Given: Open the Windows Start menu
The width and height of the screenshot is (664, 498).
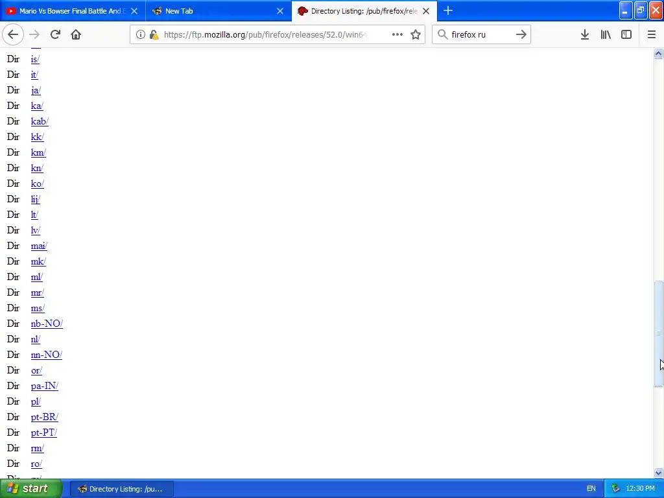Looking at the screenshot, I should [x=30, y=488].
